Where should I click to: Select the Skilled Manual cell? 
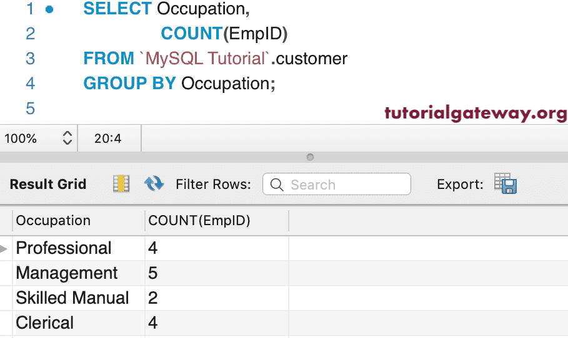(x=79, y=298)
